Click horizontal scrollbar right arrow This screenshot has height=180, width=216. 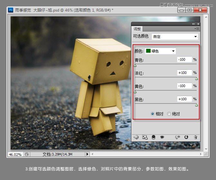click(x=201, y=154)
